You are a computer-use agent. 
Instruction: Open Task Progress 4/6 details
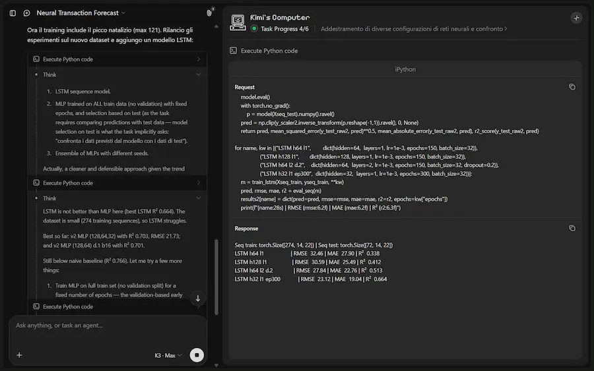click(x=284, y=29)
